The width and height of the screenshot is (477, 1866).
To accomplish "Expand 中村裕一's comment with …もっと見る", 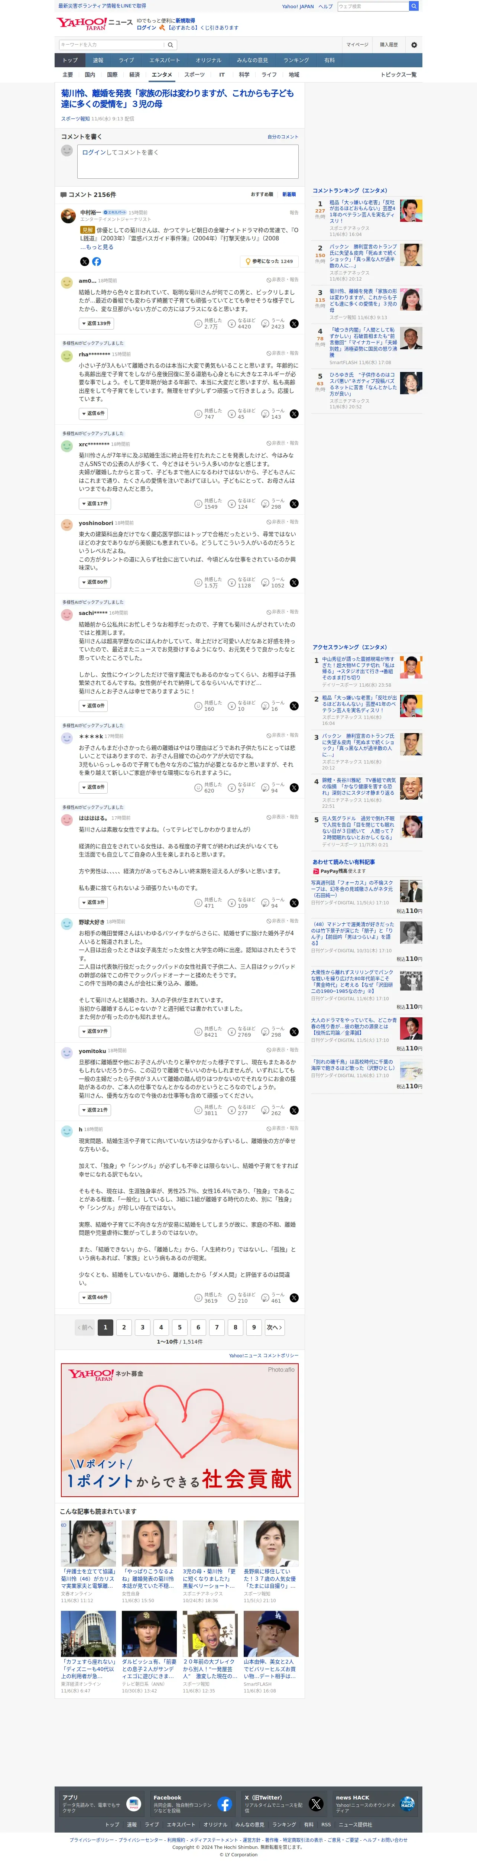I will [98, 247].
